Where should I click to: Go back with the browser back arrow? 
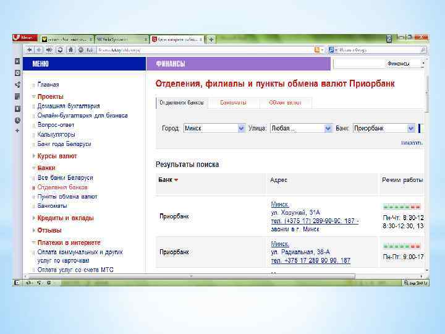[29, 50]
